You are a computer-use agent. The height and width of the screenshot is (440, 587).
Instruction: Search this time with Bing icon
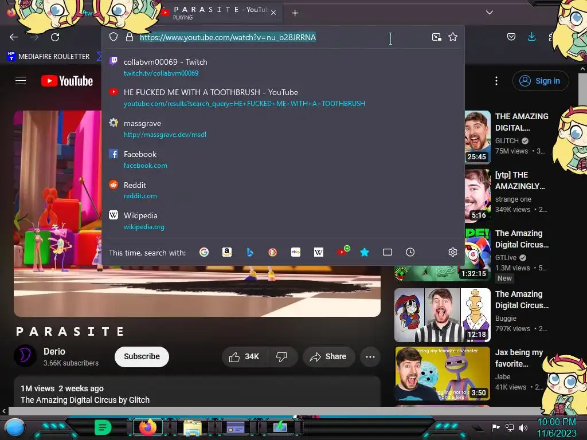tap(250, 252)
